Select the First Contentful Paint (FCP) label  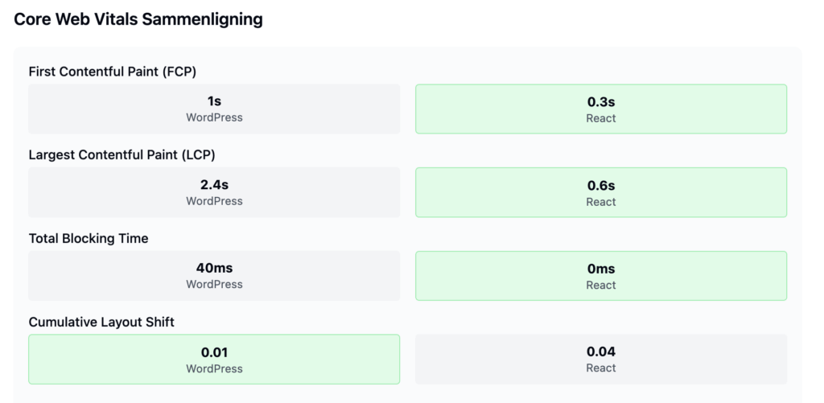click(x=113, y=72)
